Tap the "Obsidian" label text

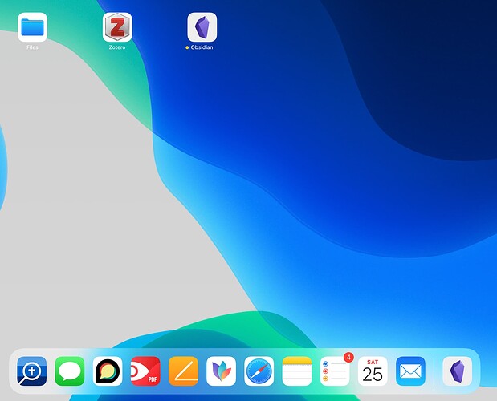(x=202, y=47)
